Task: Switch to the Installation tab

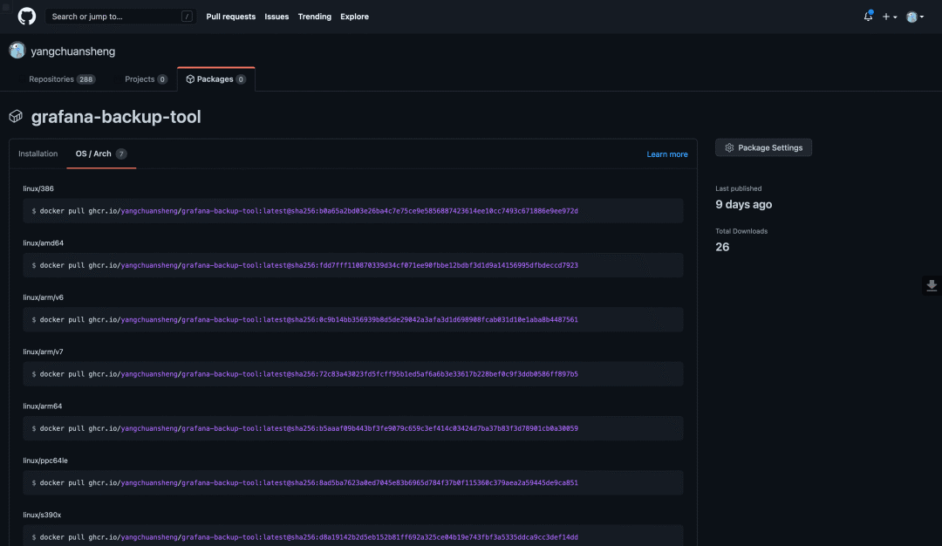Action: 38,153
